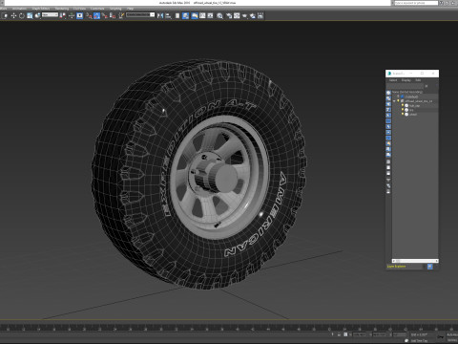458x344 pixels.
Task: Select the wheel object in Layer Explorer
Action: [413, 115]
